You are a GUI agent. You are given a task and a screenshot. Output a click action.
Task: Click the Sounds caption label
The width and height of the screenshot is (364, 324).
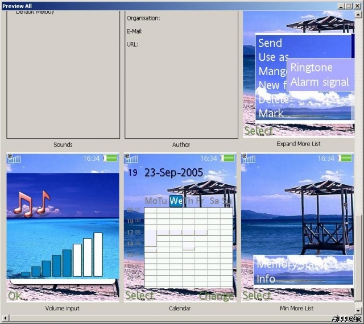point(63,144)
